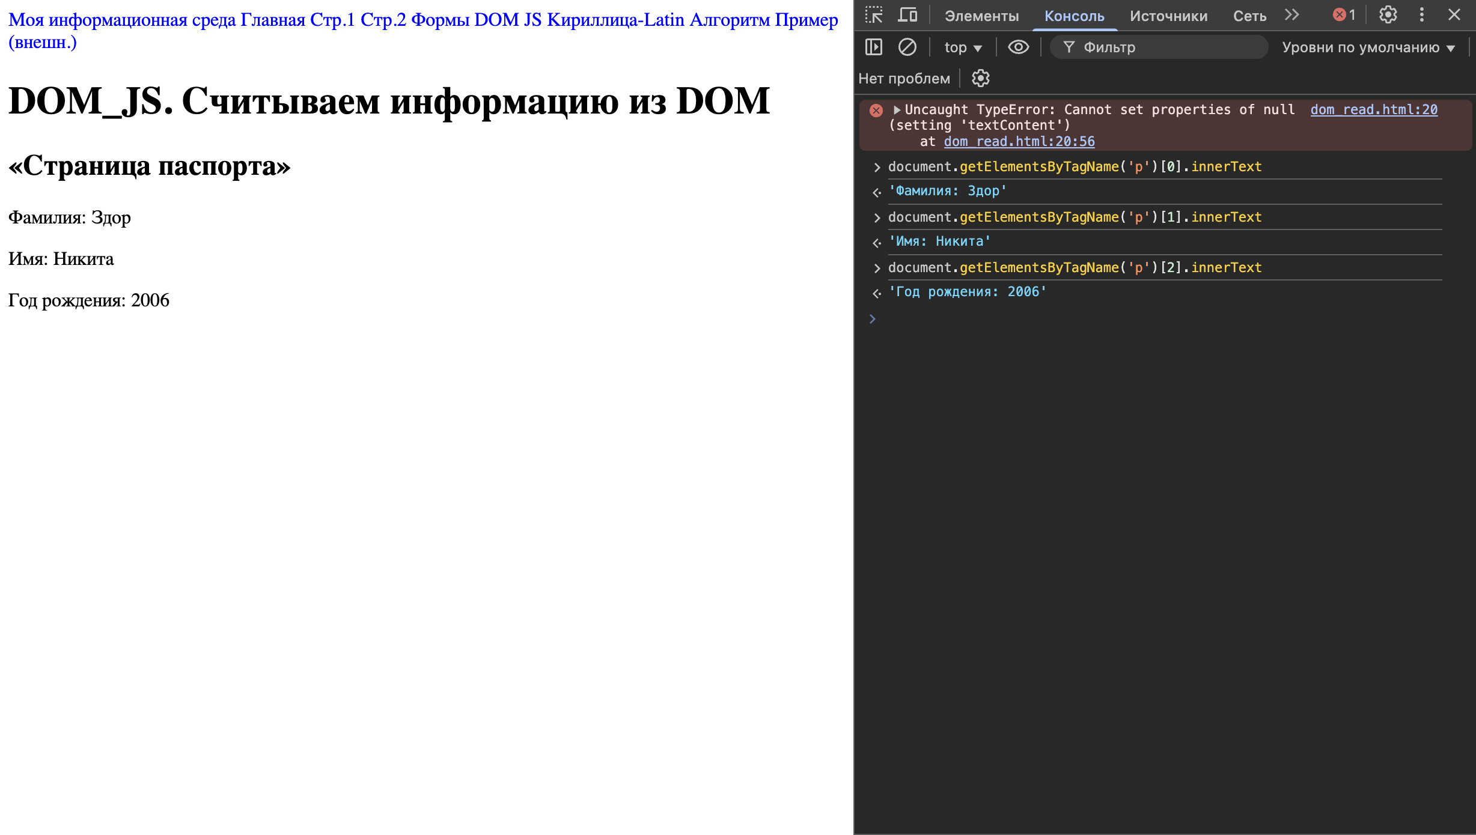This screenshot has width=1476, height=835.
Task: Open console issues settings gear
Action: [x=980, y=78]
